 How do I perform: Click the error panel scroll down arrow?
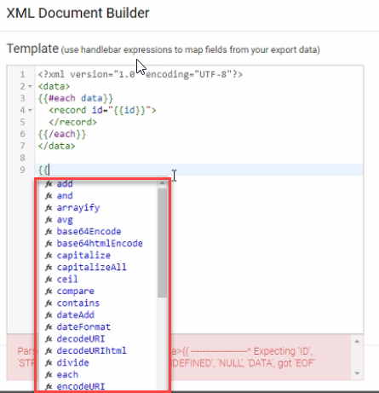357,373
